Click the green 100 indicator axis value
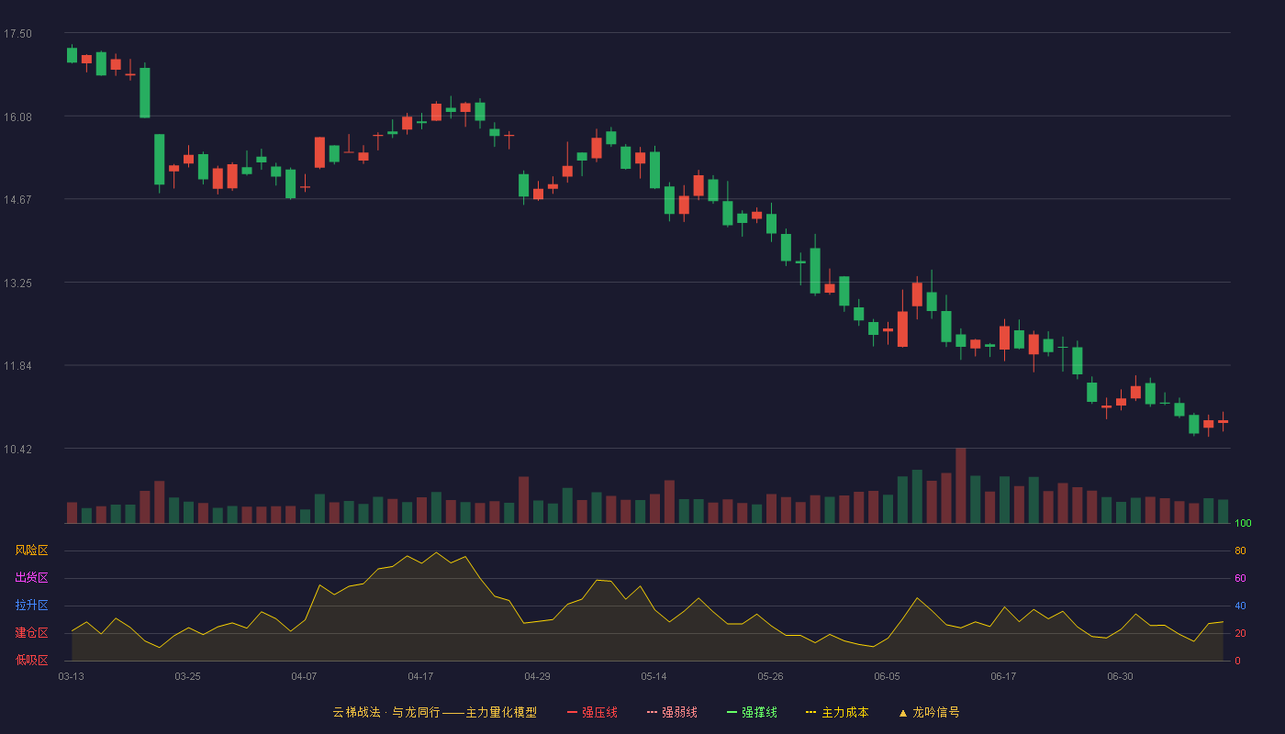 coord(1243,523)
